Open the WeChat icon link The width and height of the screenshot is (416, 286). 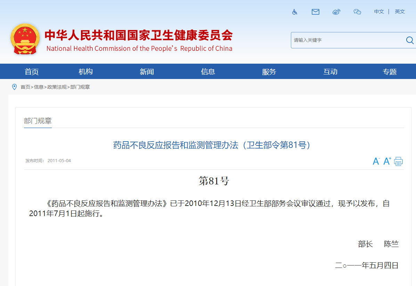click(357, 12)
